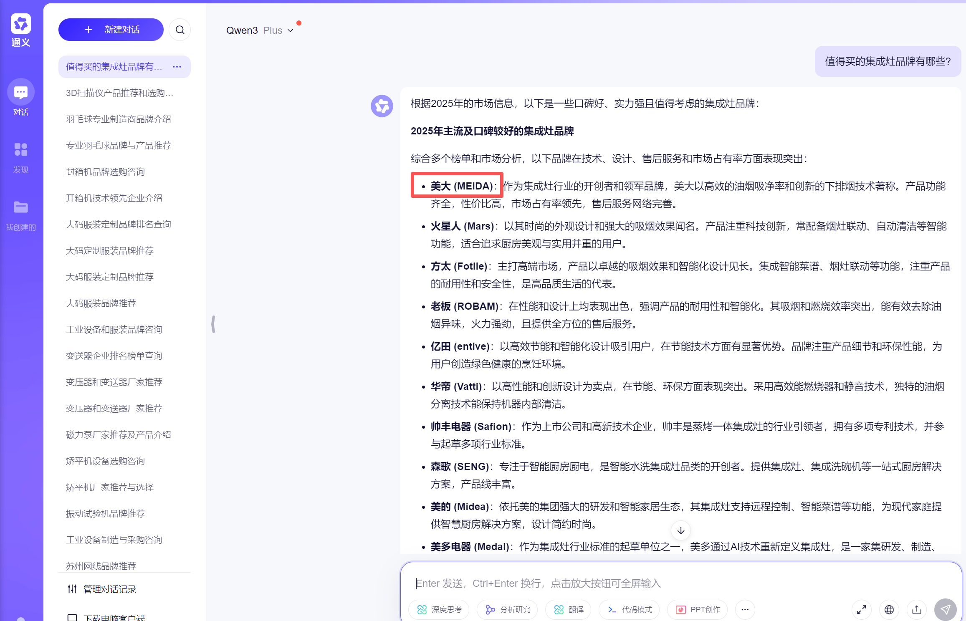Open 大码服装品牌推荐 conversation
966x621 pixels.
coord(101,303)
